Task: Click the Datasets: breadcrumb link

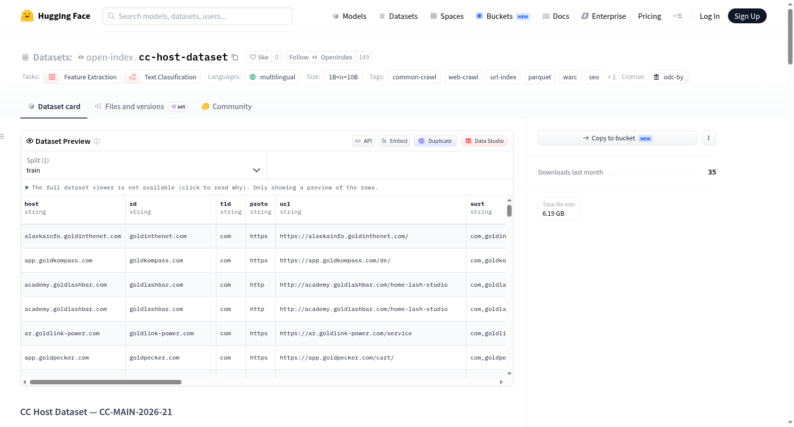Action: pyautogui.click(x=52, y=57)
